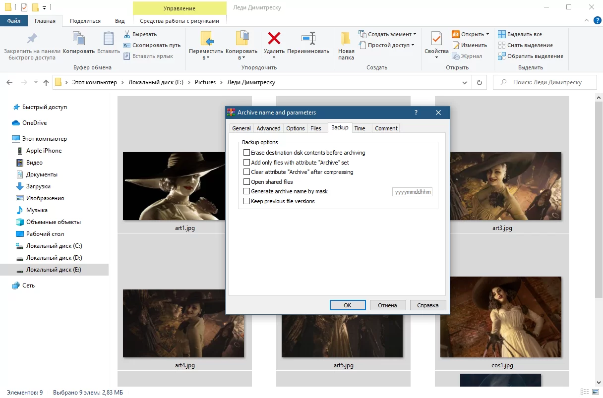Image resolution: width=603 pixels, height=398 pixels.
Task: Open Загрузки in the navigation pane
Action: pyautogui.click(x=38, y=186)
